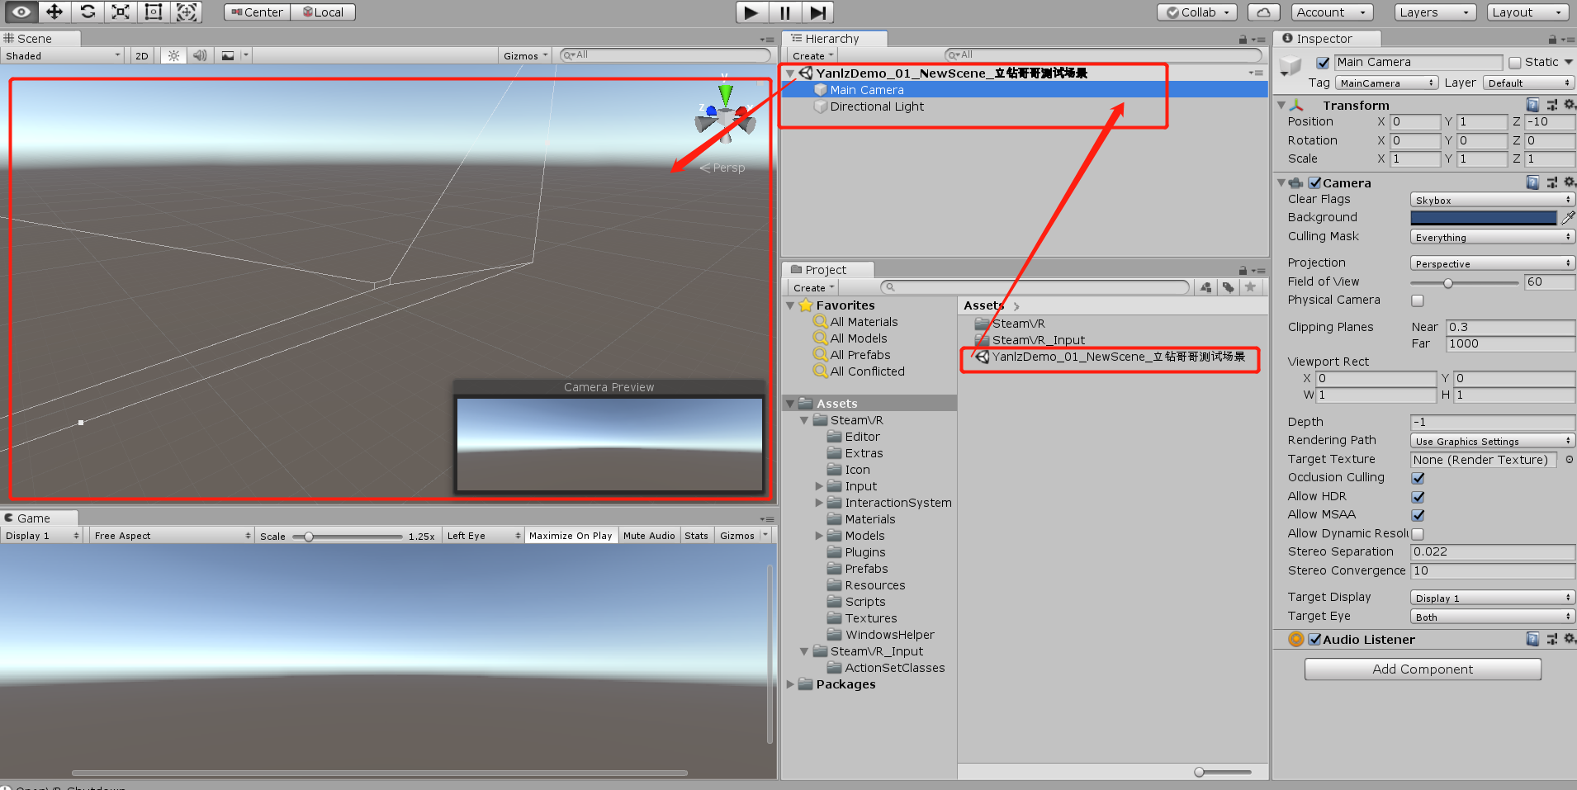
Task: Select the Scale tool
Action: (121, 12)
